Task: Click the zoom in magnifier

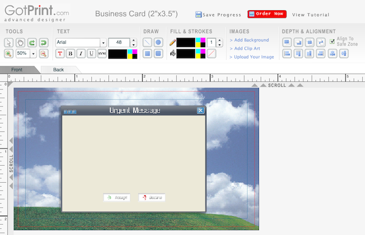Action: (x=9, y=53)
